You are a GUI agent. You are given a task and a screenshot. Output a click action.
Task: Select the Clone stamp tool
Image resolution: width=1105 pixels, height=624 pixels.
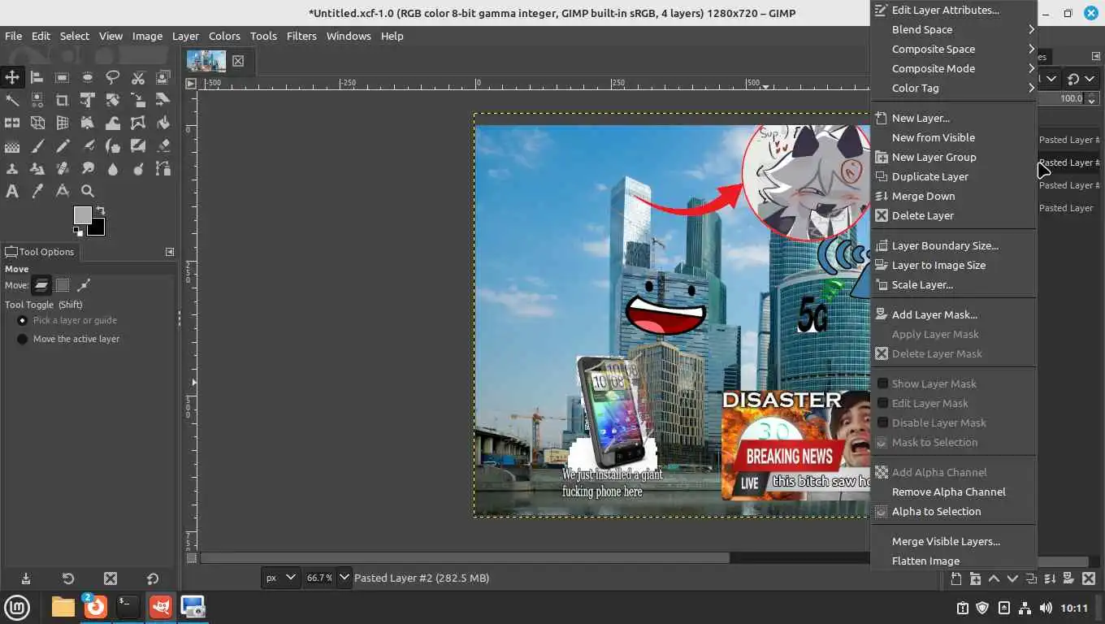[12, 169]
